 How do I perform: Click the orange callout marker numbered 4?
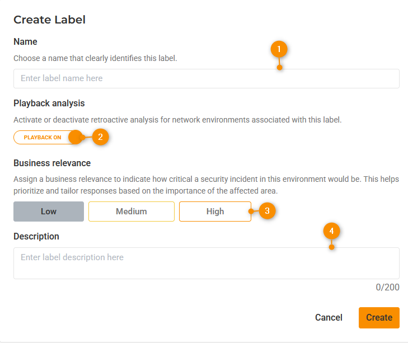tap(331, 230)
